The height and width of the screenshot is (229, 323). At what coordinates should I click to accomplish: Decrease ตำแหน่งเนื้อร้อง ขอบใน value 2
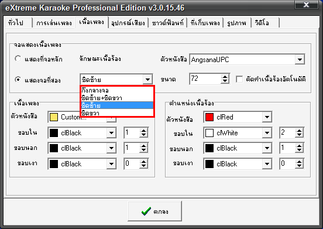299,135
